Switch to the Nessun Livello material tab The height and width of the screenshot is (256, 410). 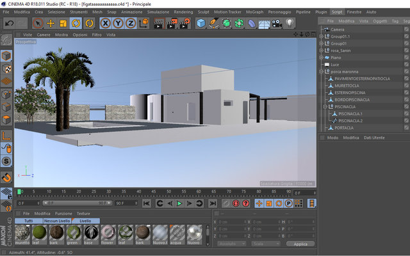57,221
